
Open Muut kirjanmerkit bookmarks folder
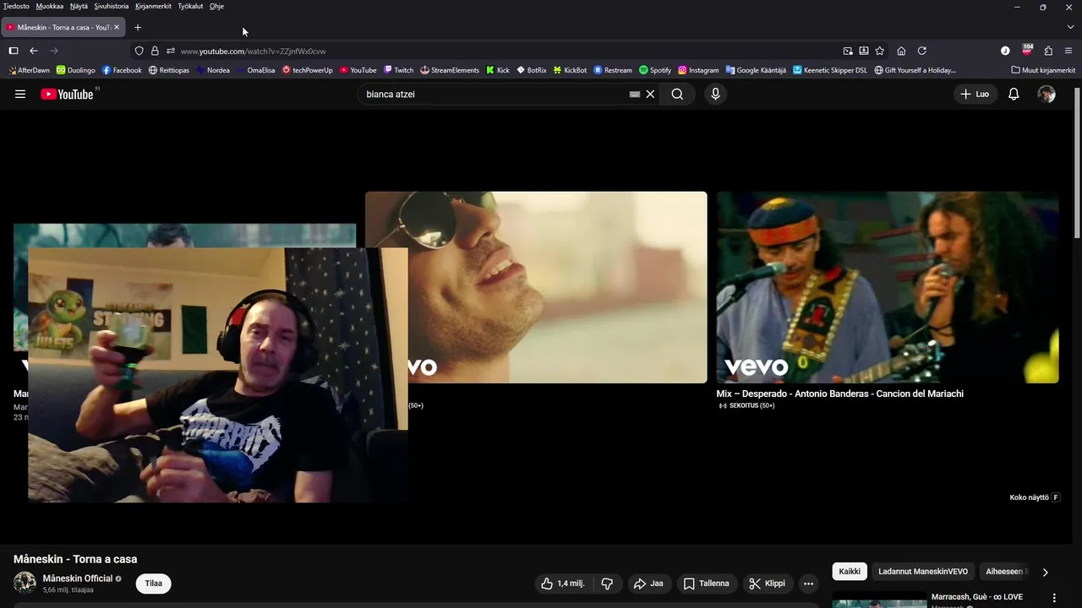[1043, 70]
